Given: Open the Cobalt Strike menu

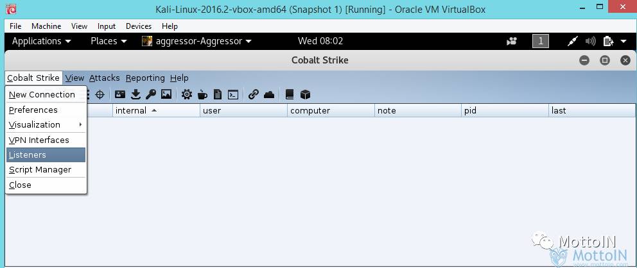Looking at the screenshot, I should tap(33, 78).
